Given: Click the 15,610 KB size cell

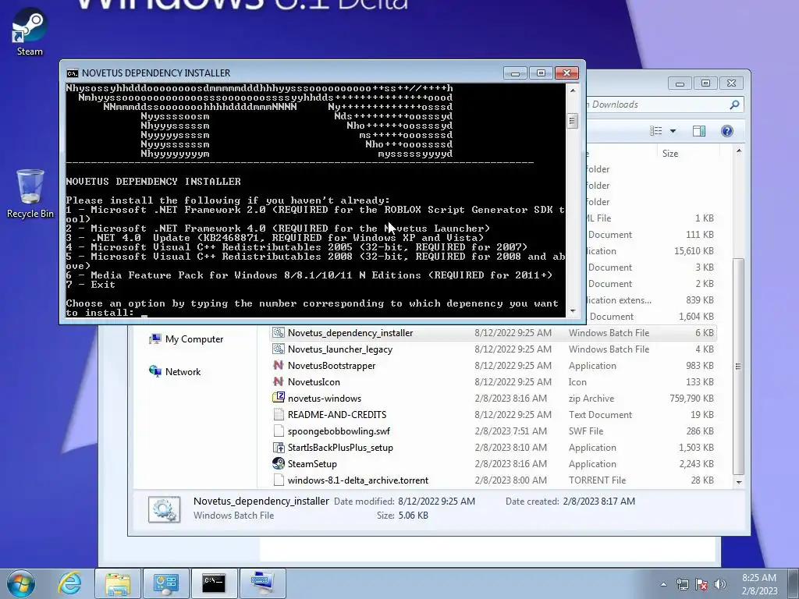Looking at the screenshot, I should pyautogui.click(x=694, y=251).
